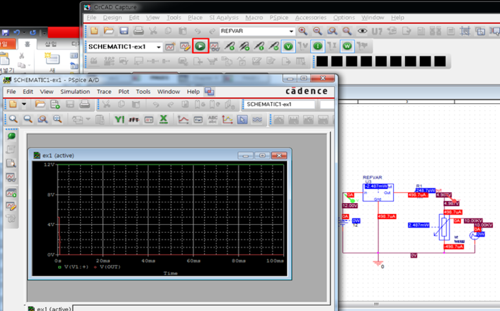Viewport: 500px width, 311px height.
Task: Toggle Log Y axis in PSpice
Action: click(x=119, y=120)
